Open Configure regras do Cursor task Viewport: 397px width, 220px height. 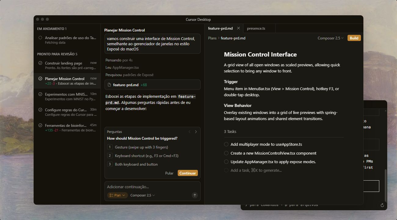point(67,112)
